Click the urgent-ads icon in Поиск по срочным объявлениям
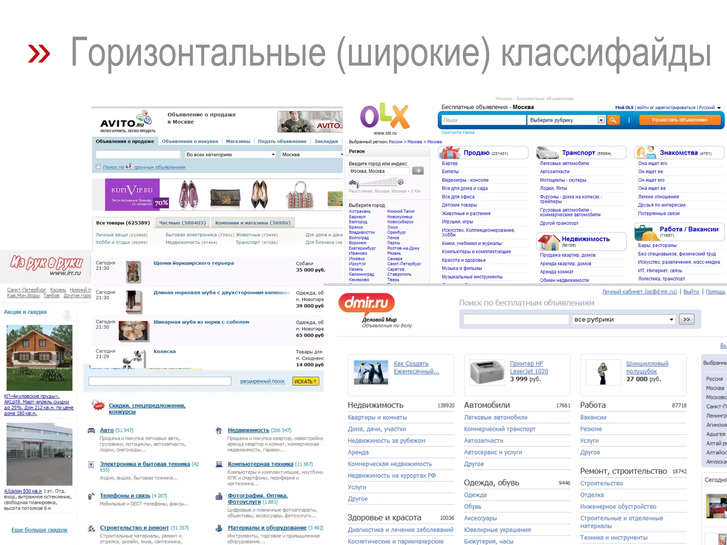 [x=129, y=166]
